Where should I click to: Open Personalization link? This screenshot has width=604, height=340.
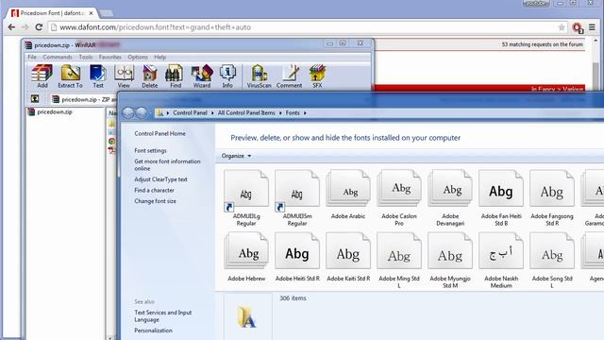[153, 331]
